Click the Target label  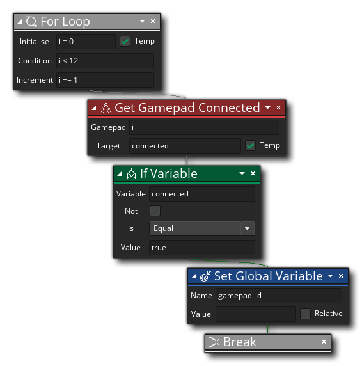coord(108,146)
